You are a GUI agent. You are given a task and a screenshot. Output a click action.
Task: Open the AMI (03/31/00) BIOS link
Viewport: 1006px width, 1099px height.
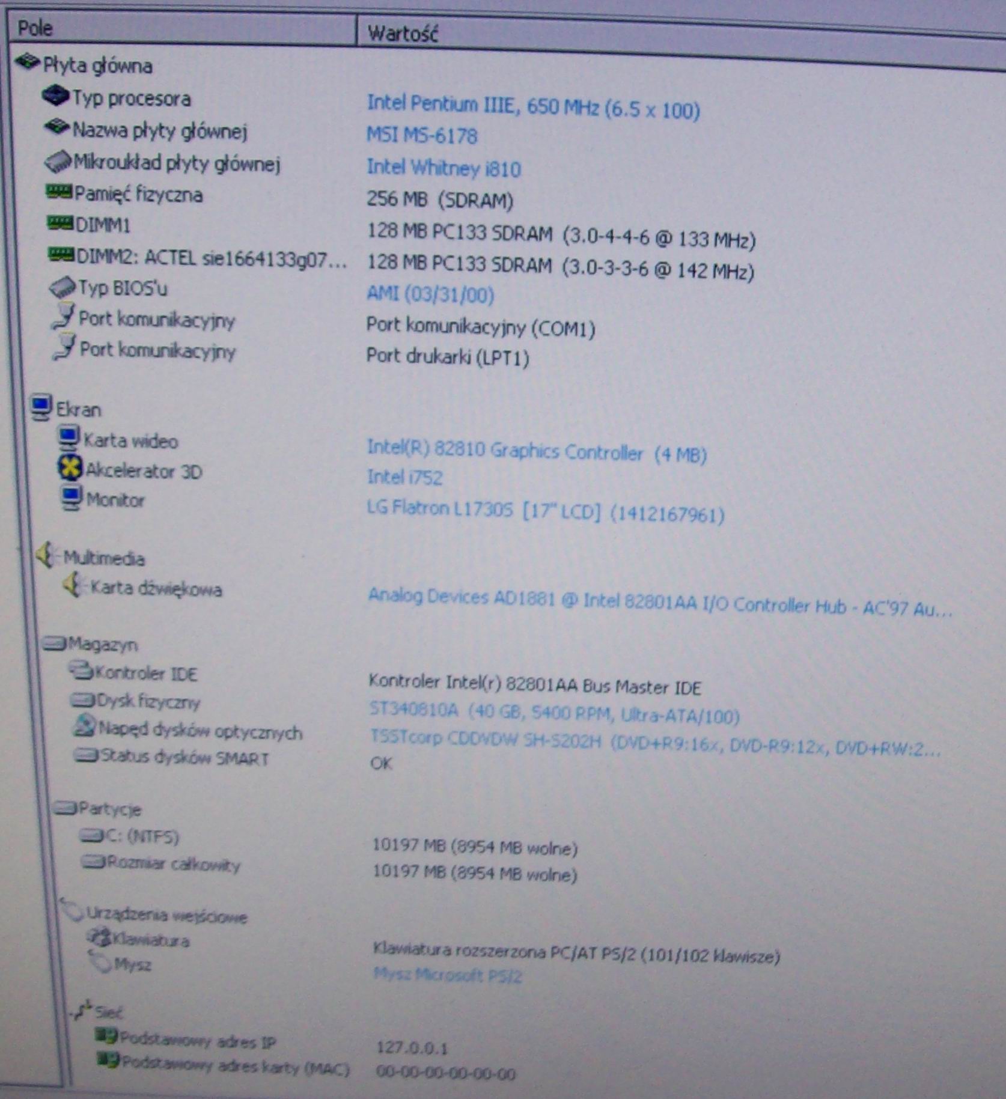point(431,294)
